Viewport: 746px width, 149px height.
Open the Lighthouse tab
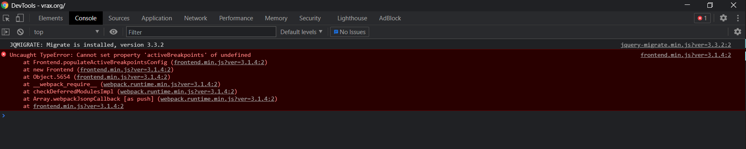click(352, 18)
